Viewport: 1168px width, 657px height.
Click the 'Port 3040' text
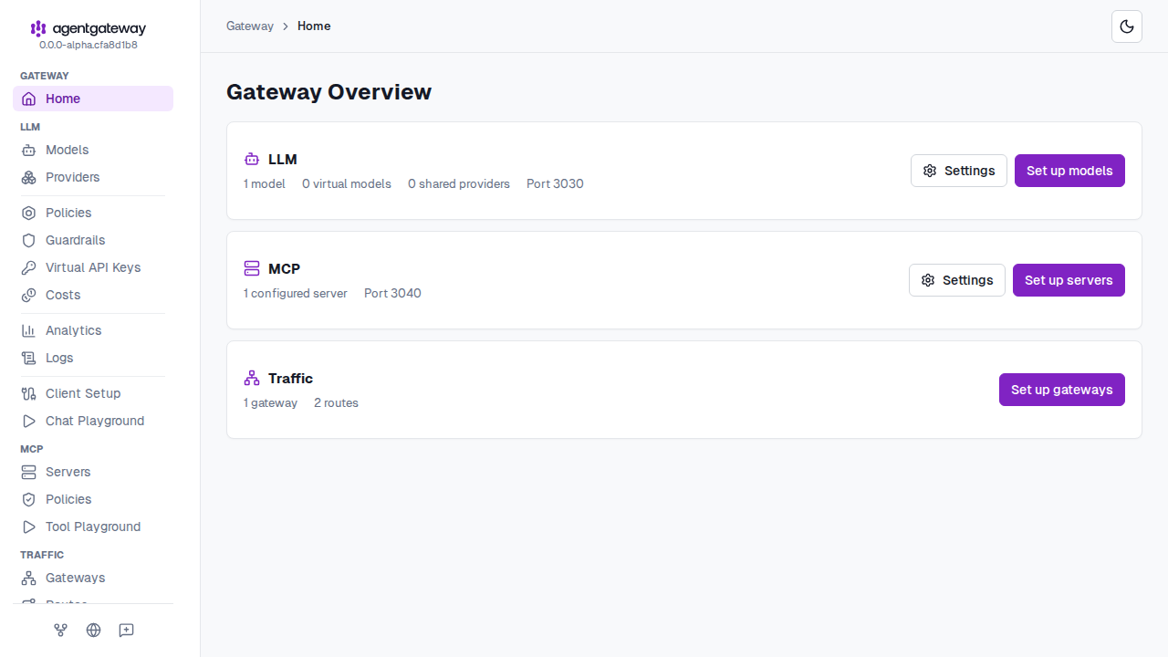392,294
